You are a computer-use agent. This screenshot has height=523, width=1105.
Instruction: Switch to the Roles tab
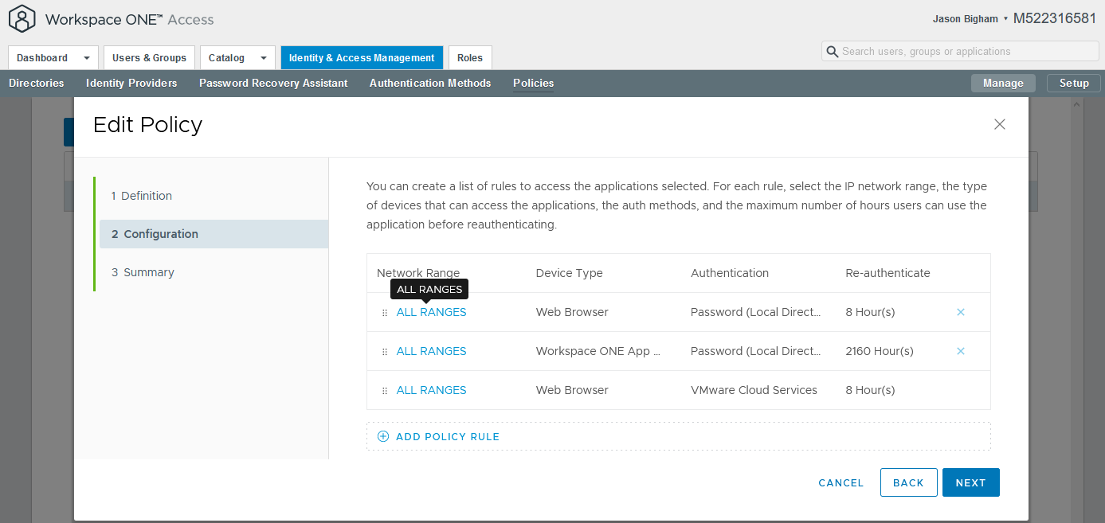(469, 57)
